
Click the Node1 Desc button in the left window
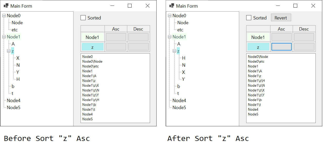click(x=138, y=37)
